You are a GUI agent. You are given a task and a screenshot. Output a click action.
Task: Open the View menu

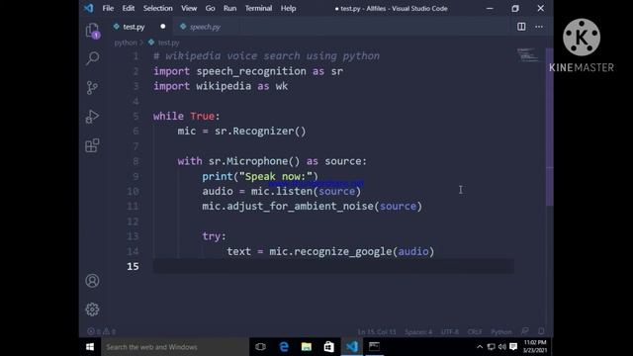tap(189, 8)
